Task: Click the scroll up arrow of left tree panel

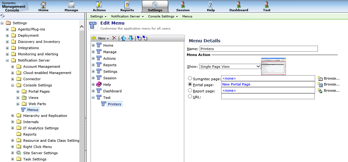Action: (82, 27)
